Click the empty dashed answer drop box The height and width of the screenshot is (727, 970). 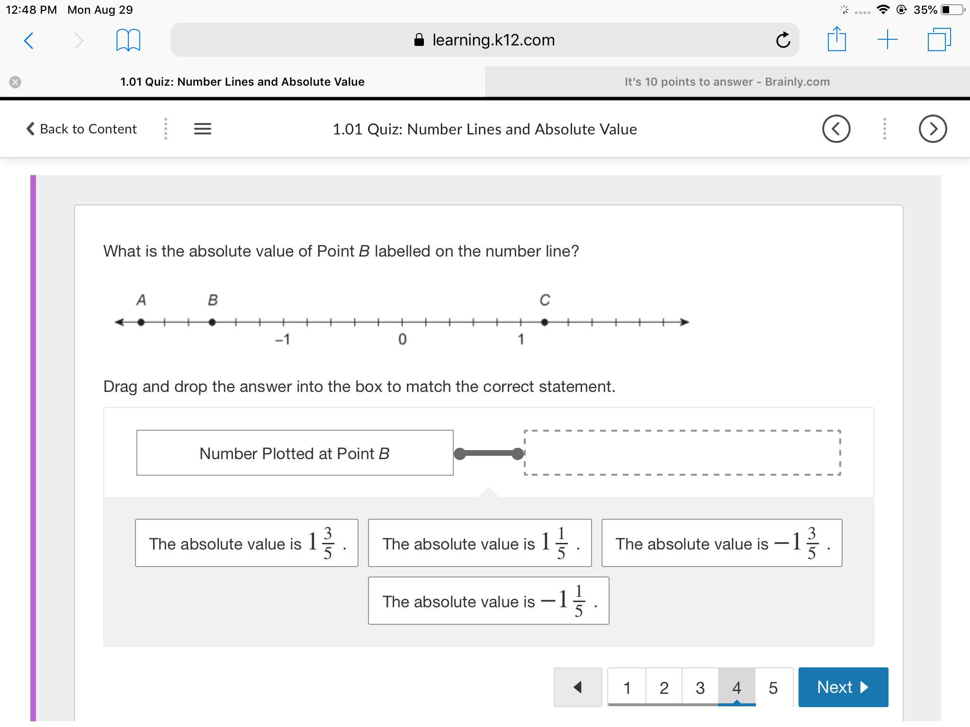[x=683, y=452]
